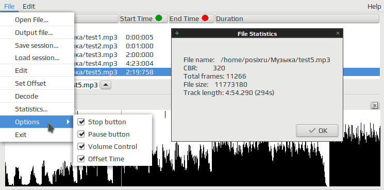
Task: Toggle the Volume Control checkbox
Action: 81,146
